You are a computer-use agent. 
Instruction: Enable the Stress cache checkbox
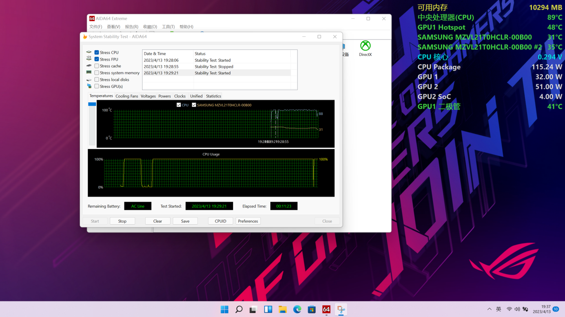(x=97, y=66)
